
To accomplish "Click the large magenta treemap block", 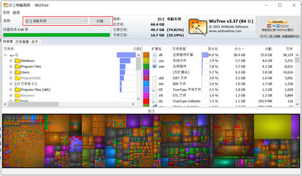I will point(49,151).
